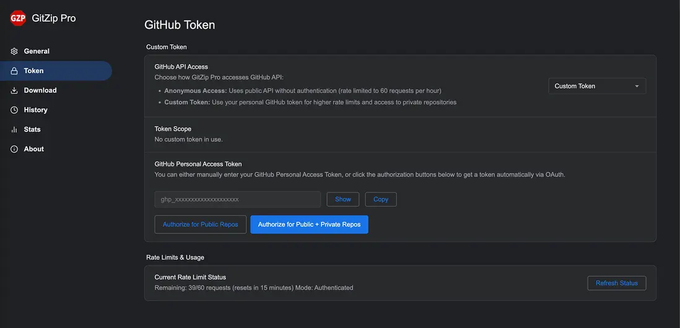680x328 pixels.
Task: Click 'Choose how GitZip Pro accesses GitHub API' text
Action: [x=219, y=77]
